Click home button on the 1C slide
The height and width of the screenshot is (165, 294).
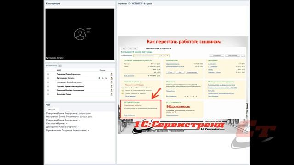point(124,48)
